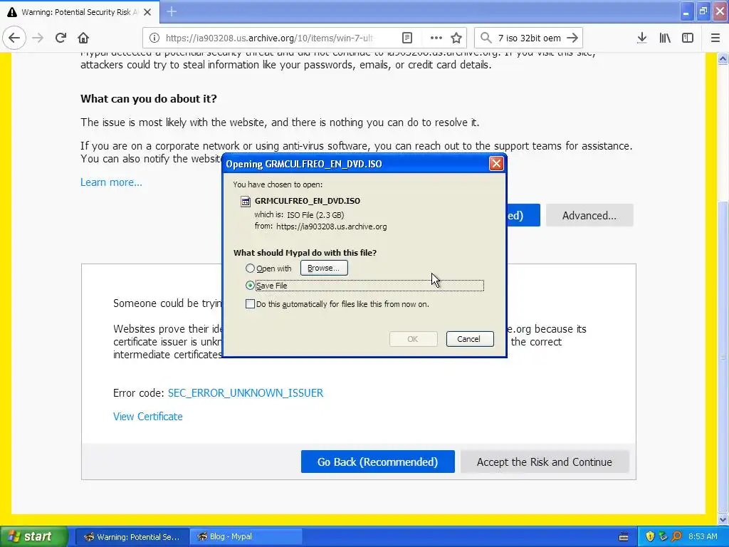The image size is (729, 547).
Task: Click the ISO file icon in dialog
Action: tap(246, 201)
